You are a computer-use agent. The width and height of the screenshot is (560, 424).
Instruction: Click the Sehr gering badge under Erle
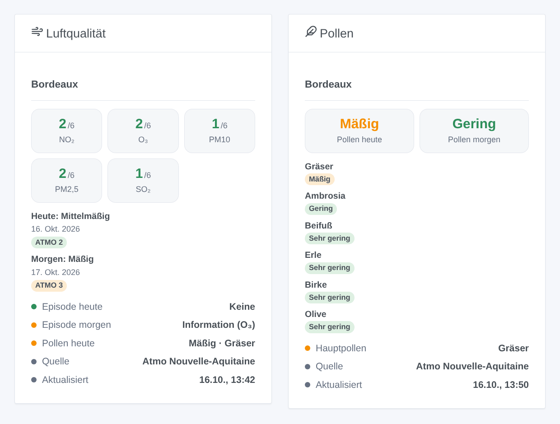[x=330, y=268]
